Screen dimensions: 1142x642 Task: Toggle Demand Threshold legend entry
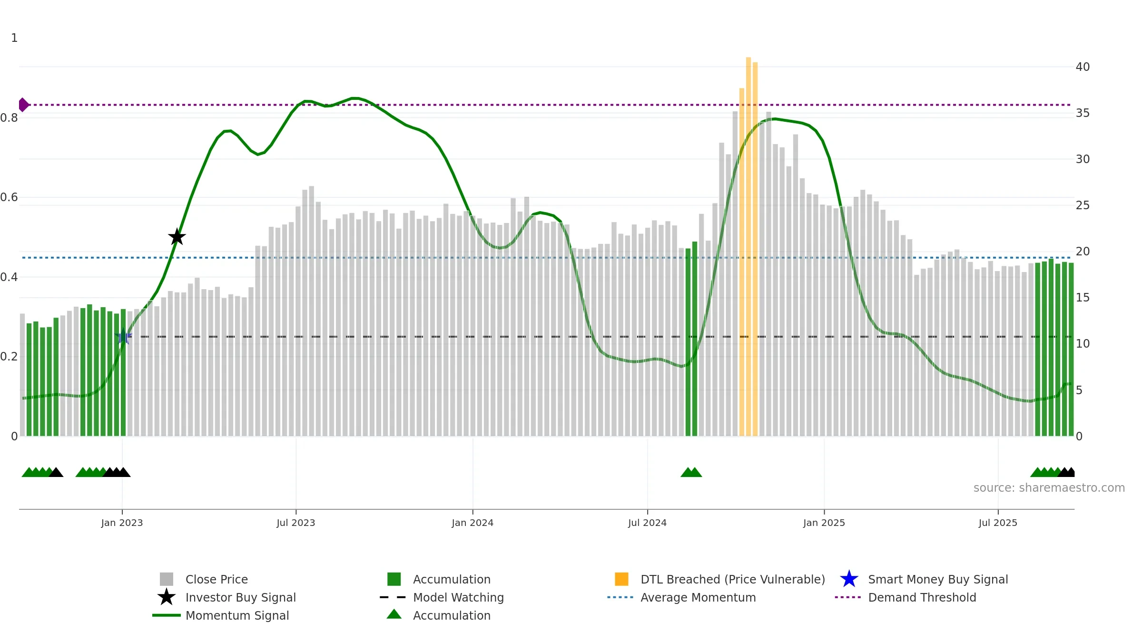tap(906, 597)
